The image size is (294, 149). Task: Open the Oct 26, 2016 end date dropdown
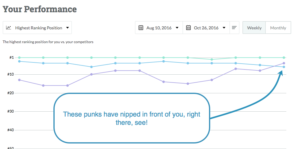224,28
